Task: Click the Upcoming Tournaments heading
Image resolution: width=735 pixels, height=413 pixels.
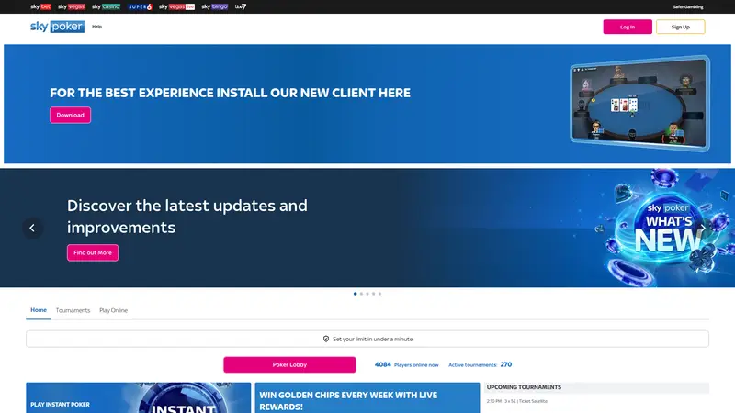Action: [524, 387]
